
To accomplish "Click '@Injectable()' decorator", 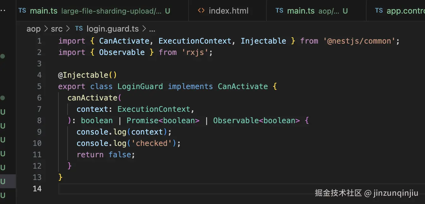I will pyautogui.click(x=88, y=75).
